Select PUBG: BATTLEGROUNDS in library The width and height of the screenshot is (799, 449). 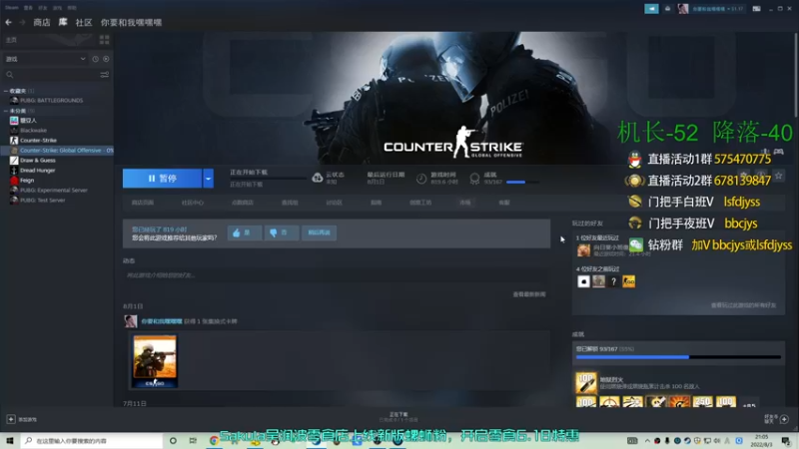51,101
